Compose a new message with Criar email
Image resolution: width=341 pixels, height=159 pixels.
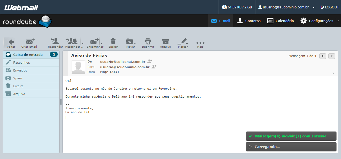click(29, 43)
